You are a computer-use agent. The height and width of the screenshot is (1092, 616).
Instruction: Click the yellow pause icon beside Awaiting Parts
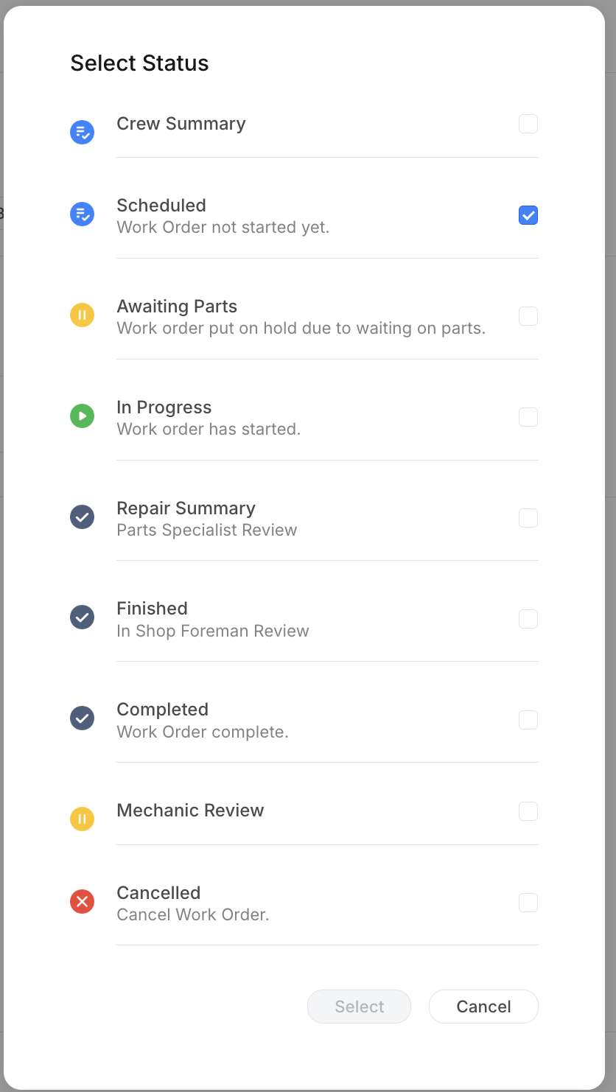pyautogui.click(x=82, y=315)
